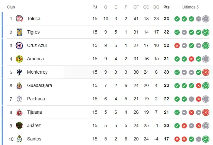Click the Toluca club crest icon

(19, 19)
